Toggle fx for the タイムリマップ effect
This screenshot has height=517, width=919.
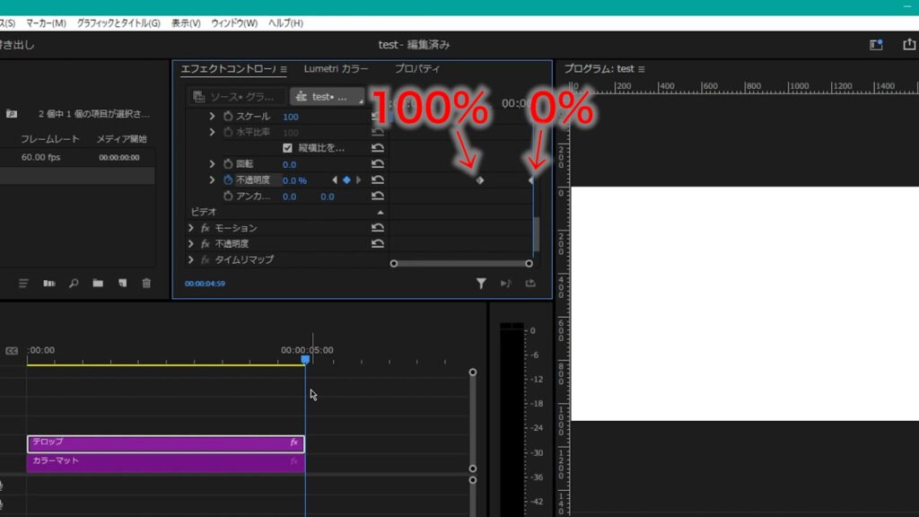pos(206,259)
